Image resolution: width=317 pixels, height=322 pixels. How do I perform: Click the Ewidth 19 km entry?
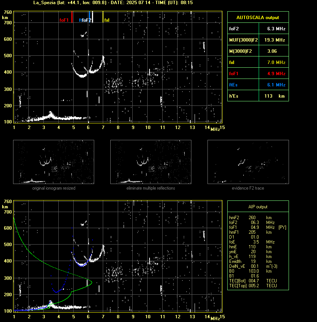(250, 261)
